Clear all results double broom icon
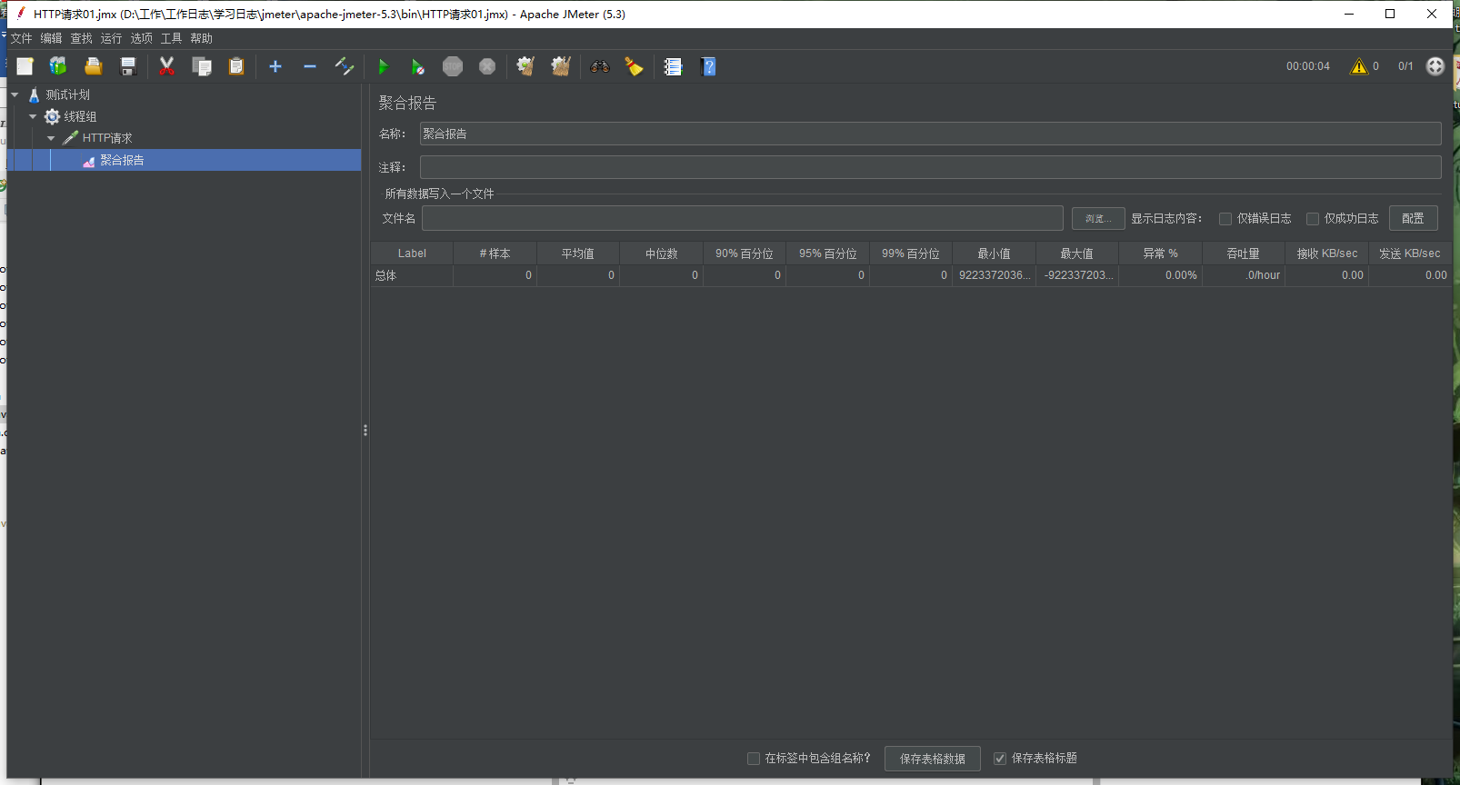 point(561,66)
